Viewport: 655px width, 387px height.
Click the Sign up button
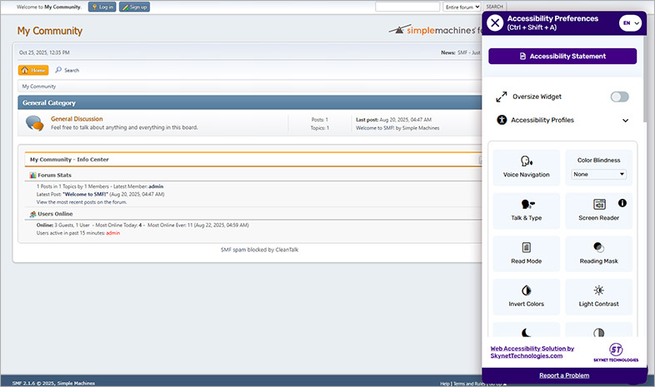(134, 7)
